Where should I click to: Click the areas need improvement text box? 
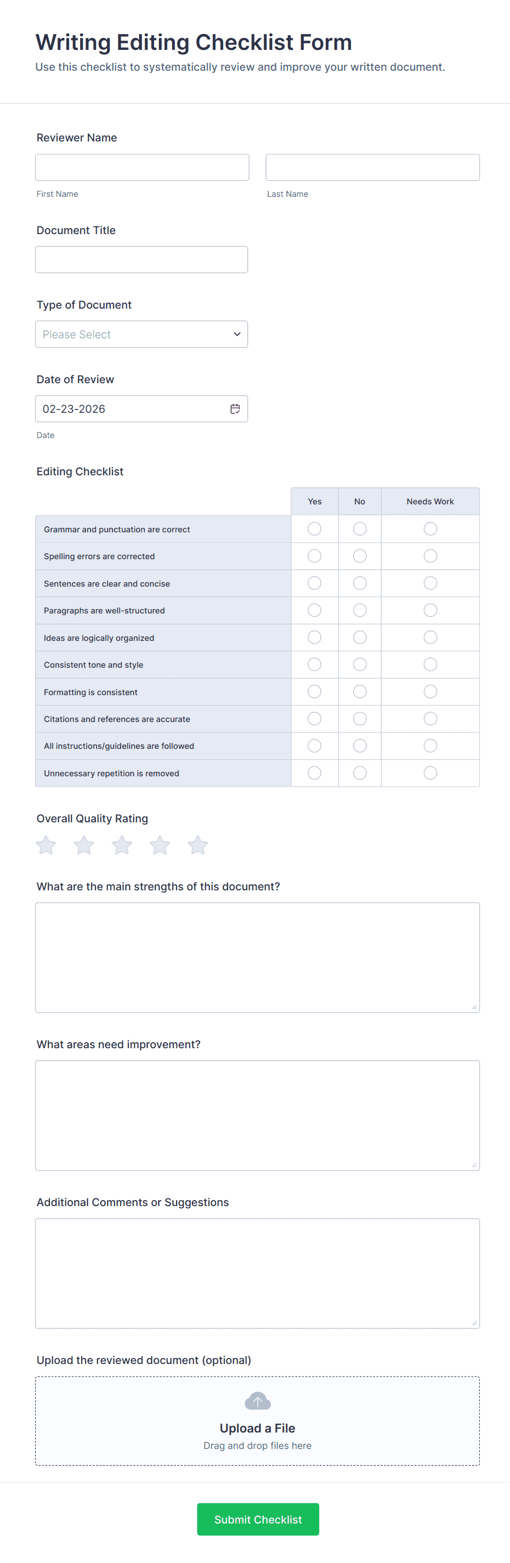point(257,1115)
